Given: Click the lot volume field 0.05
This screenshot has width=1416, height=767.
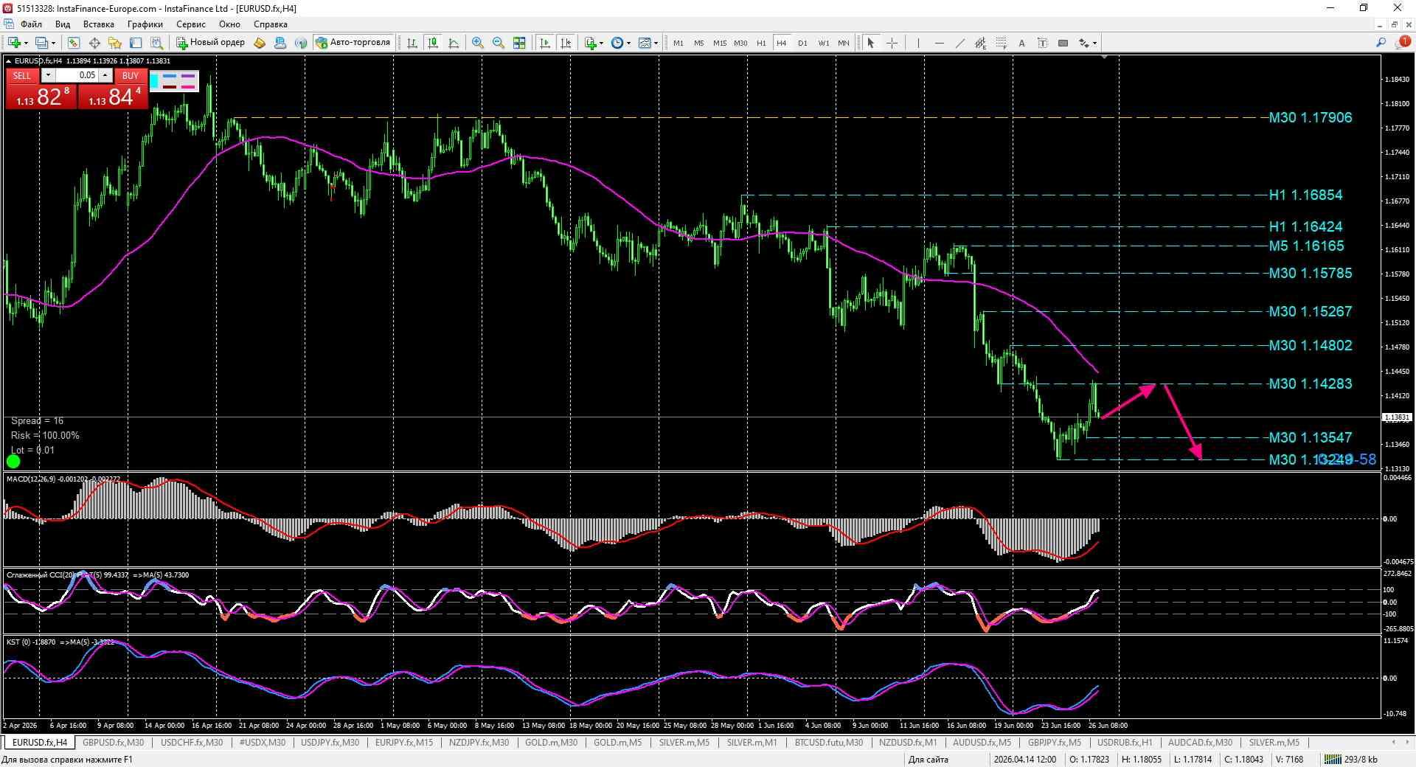Looking at the screenshot, I should (77, 75).
